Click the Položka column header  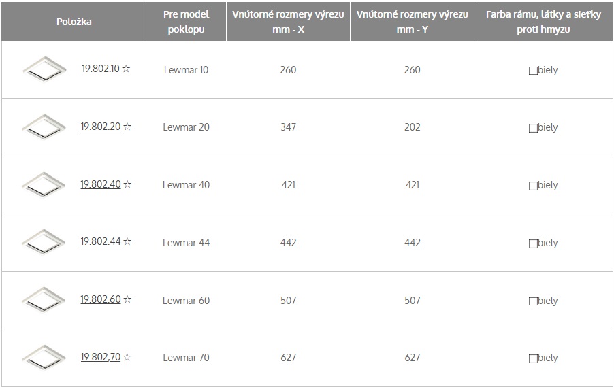coord(74,22)
